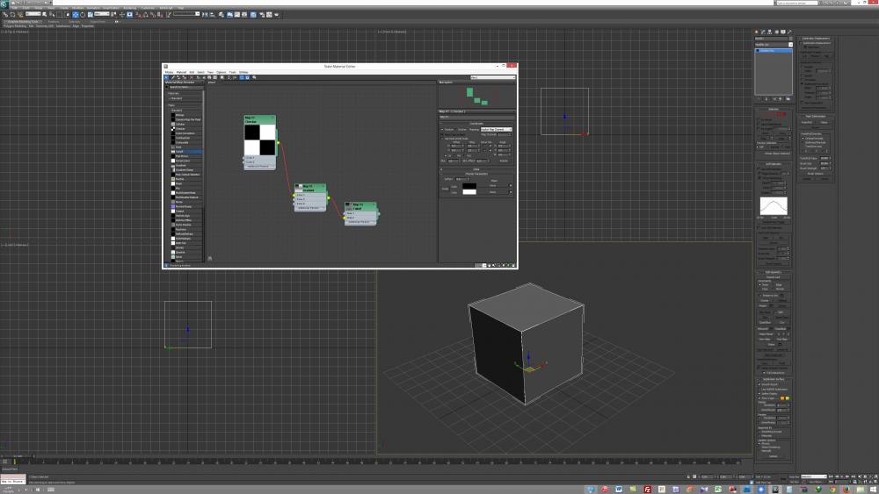Open the Material menu in Slate editor
This screenshot has width=879, height=494.
tap(181, 72)
